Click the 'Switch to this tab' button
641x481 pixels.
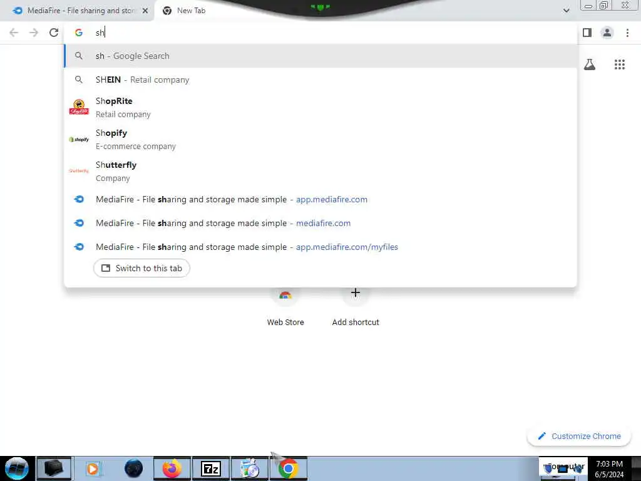click(141, 268)
